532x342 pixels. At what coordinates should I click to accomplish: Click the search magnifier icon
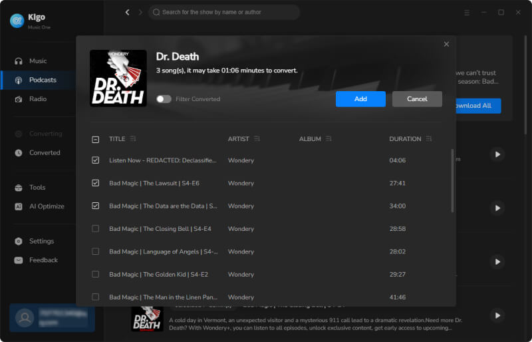click(156, 12)
